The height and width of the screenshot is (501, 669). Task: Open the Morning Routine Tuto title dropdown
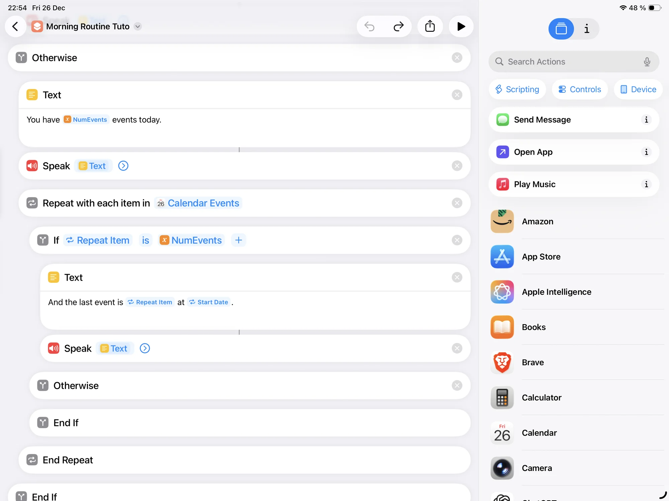tap(137, 26)
